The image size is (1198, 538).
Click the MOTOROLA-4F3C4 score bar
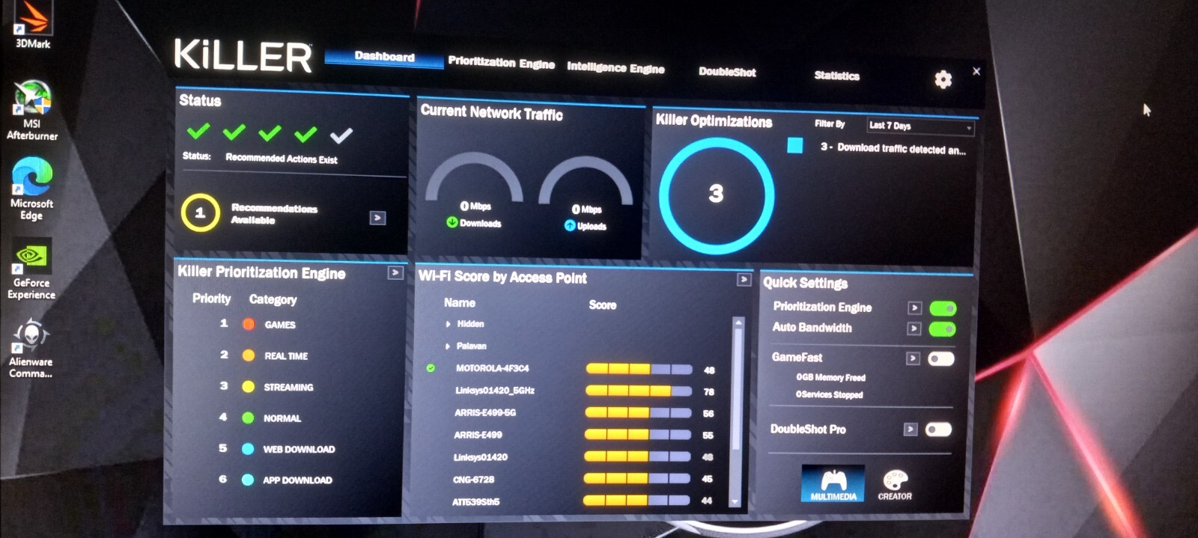click(x=639, y=369)
